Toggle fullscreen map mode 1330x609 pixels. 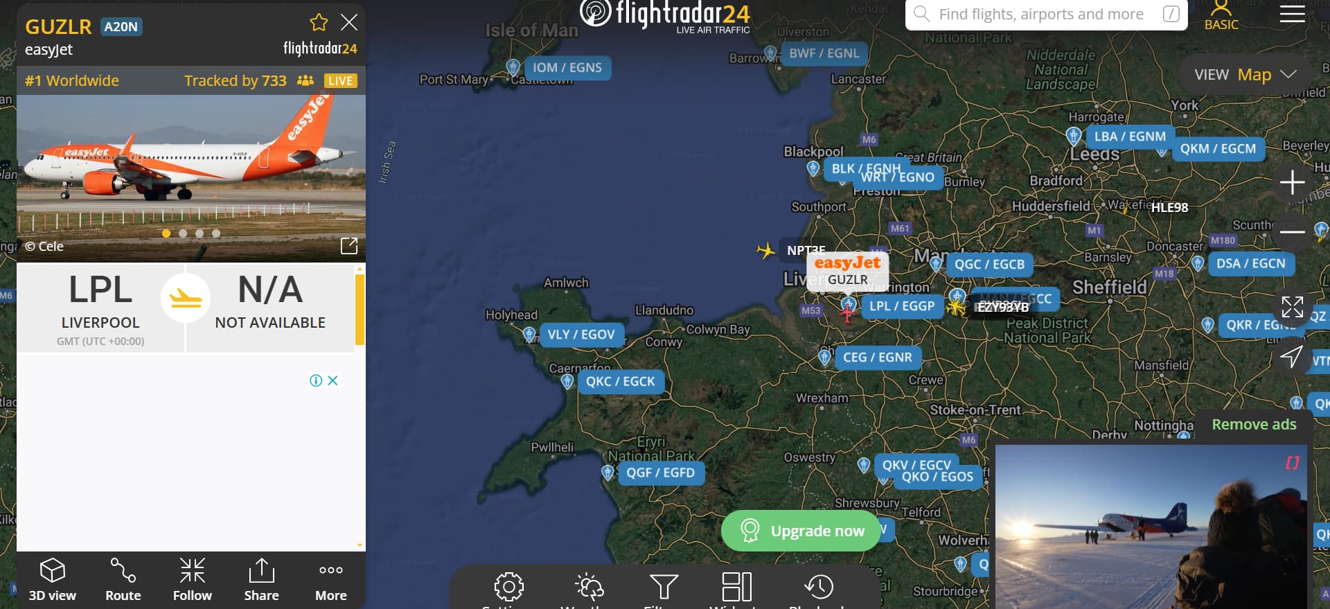(x=1293, y=306)
